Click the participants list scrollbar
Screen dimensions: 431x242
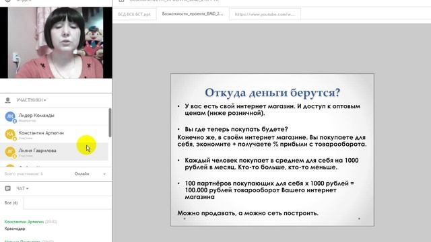[x=110, y=122]
